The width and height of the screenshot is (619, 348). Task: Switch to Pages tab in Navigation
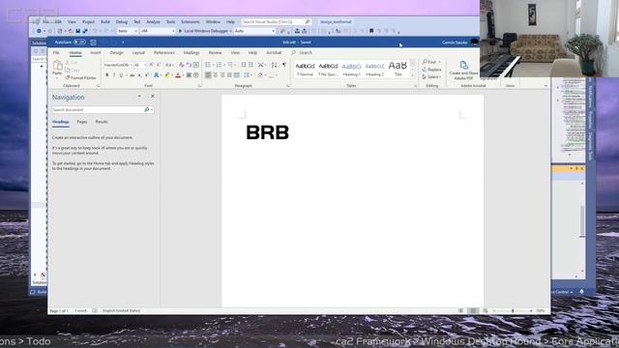coord(81,122)
